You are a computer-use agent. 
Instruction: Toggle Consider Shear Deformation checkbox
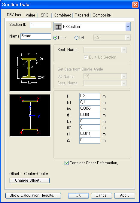66,163
